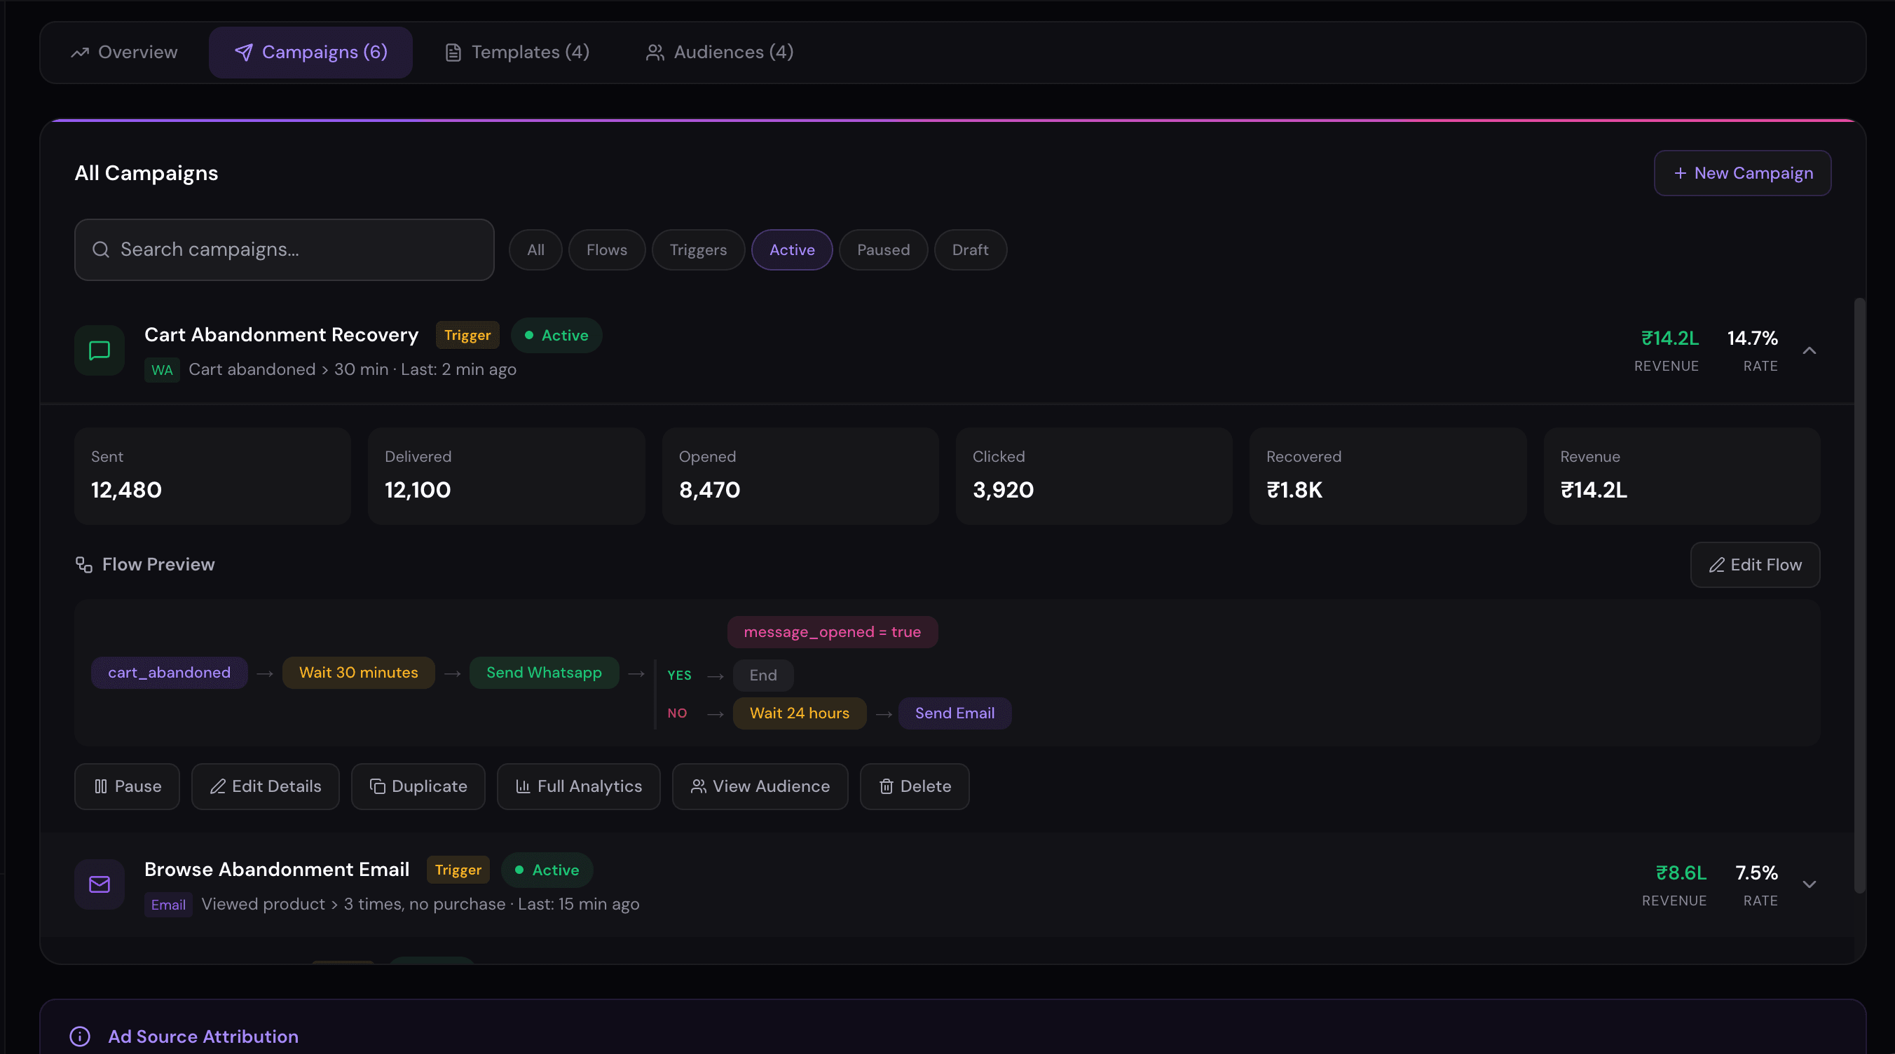Click the Opened 8,470 stat card
This screenshot has height=1054, width=1895.
click(x=800, y=476)
